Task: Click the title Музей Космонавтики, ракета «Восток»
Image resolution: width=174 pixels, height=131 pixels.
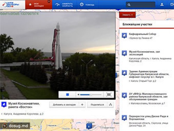Action: pos(24,105)
